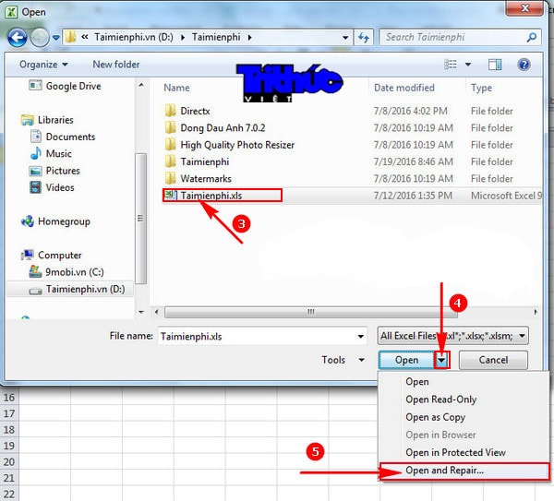Select row 18 header in Excel sheet
This screenshot has height=501, width=554.
pyautogui.click(x=9, y=430)
